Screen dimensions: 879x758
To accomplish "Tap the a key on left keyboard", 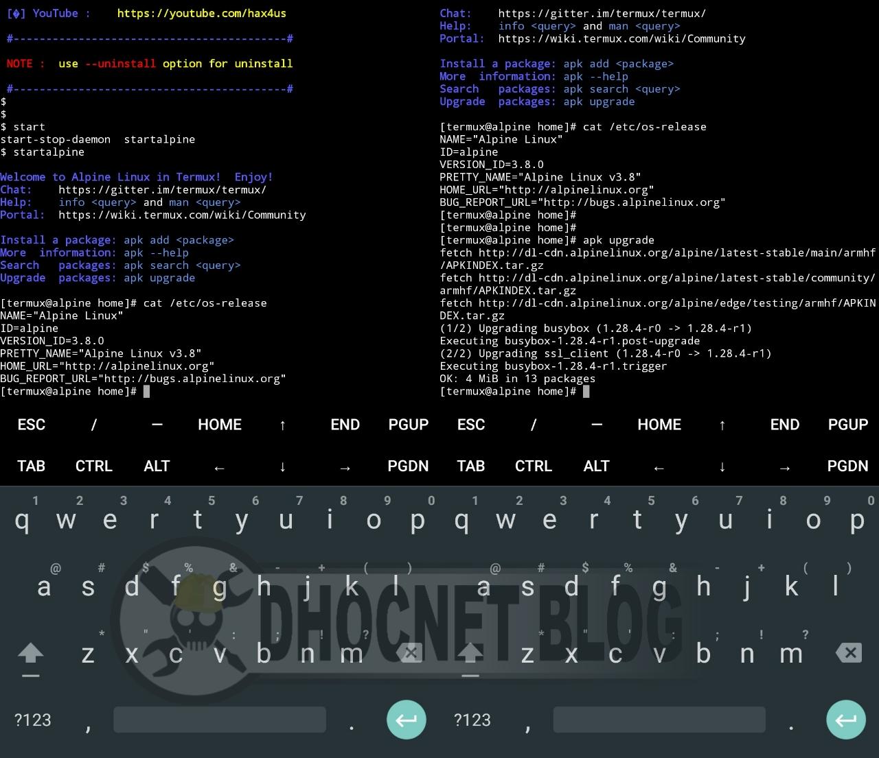I will click(44, 587).
